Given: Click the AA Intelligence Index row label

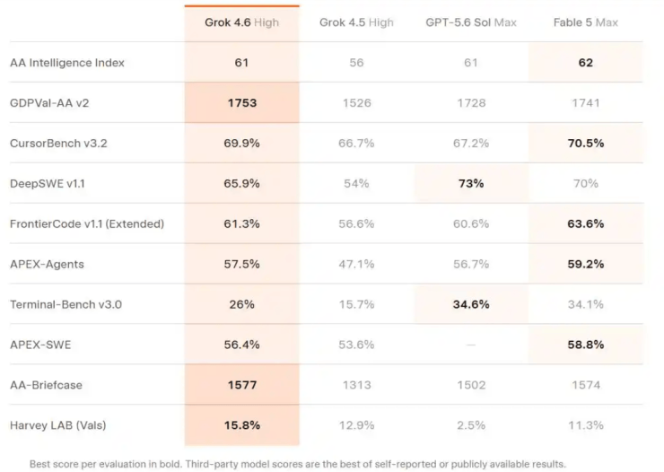Looking at the screenshot, I should (67, 63).
